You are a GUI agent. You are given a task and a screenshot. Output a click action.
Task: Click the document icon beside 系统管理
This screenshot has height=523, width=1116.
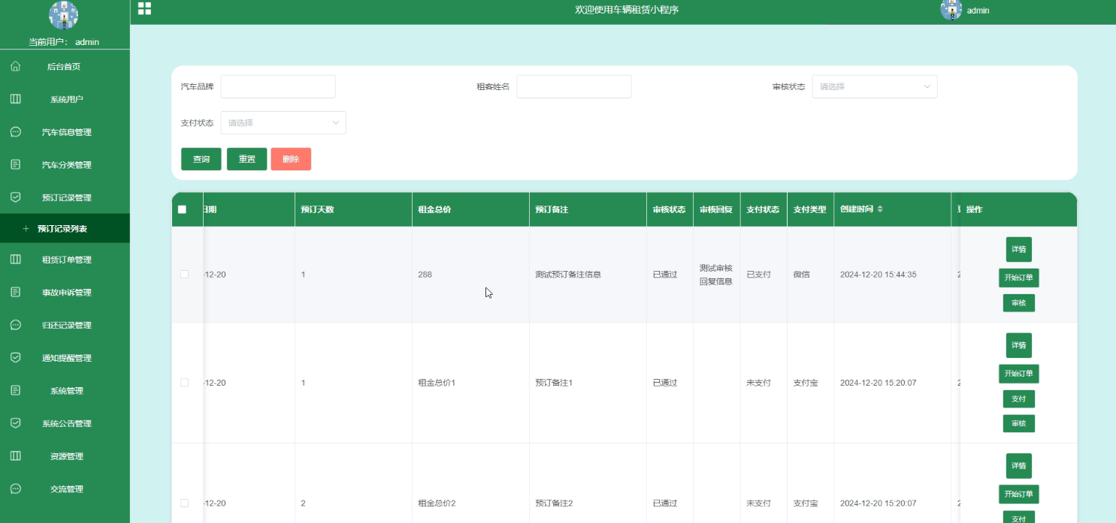tap(16, 390)
